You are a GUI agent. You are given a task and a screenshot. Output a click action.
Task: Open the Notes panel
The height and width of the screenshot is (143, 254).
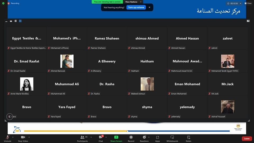(188, 138)
